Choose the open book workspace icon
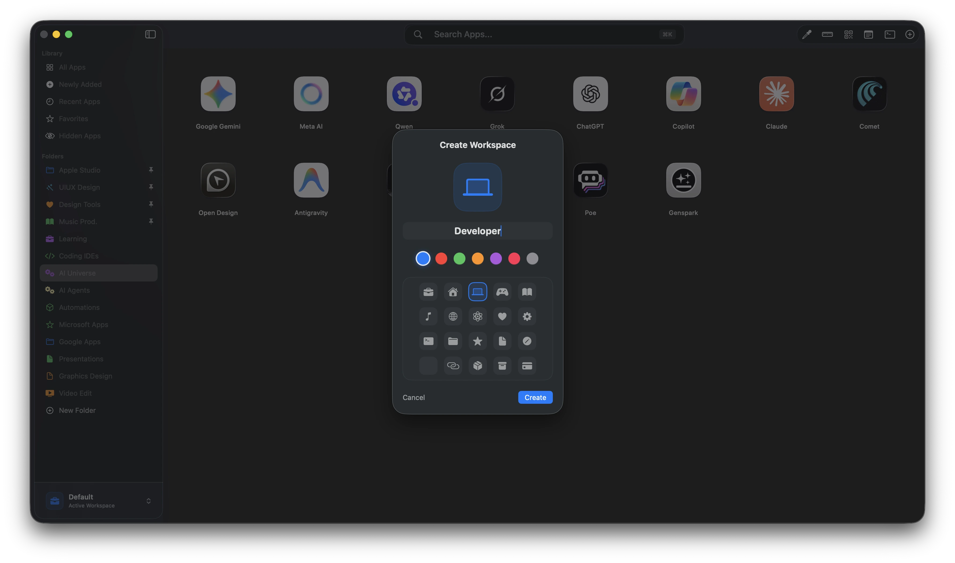This screenshot has width=955, height=563. (527, 292)
